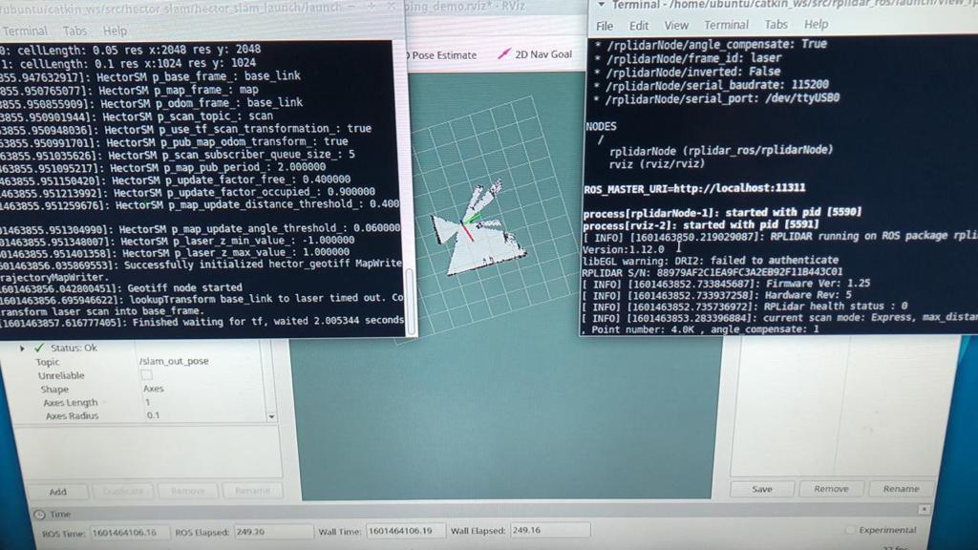Click the ROS_MASTER_URI line in right terminal
The height and width of the screenshot is (550, 978).
694,188
